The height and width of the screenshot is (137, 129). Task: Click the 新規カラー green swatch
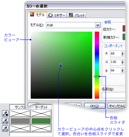click(124, 37)
